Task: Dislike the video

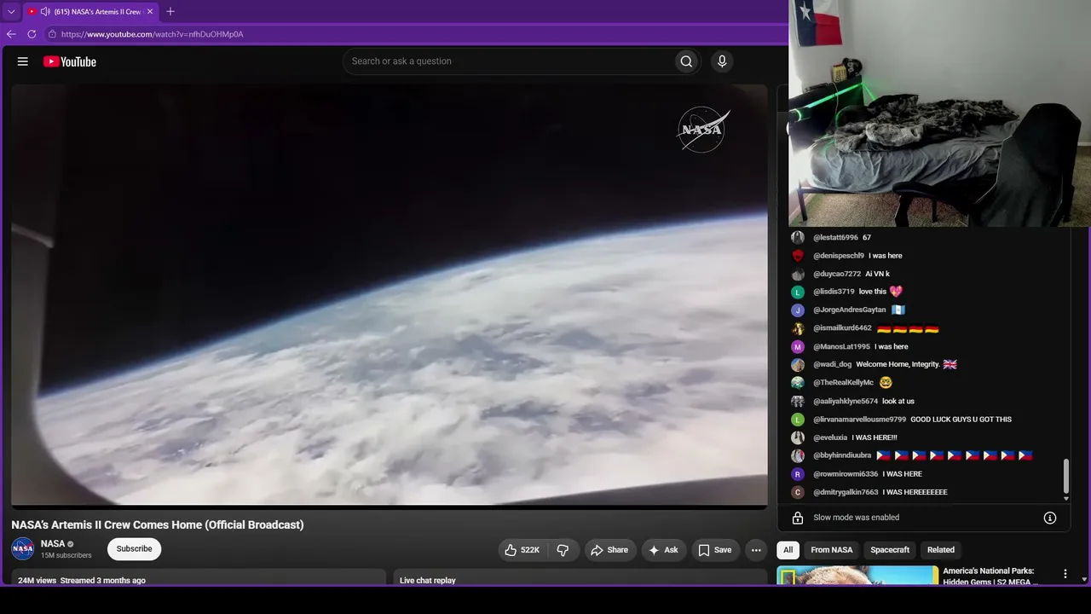Action: pos(563,550)
